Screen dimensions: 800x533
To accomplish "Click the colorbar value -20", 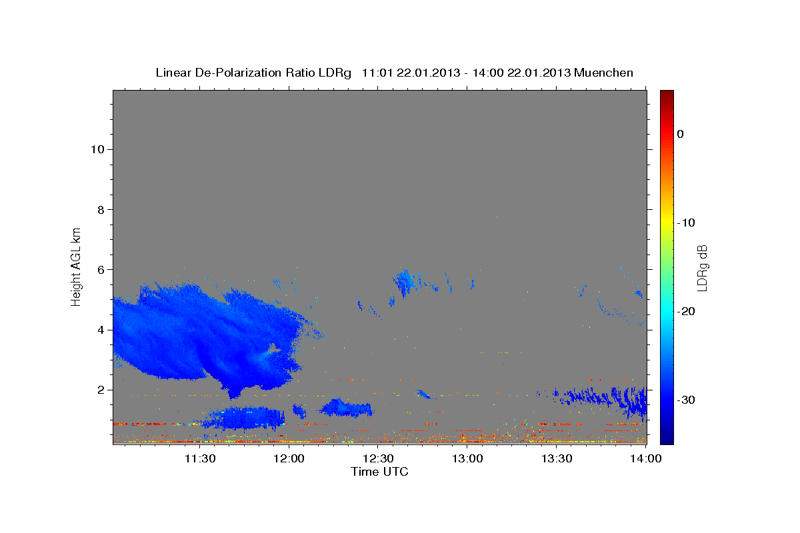I will tap(687, 311).
